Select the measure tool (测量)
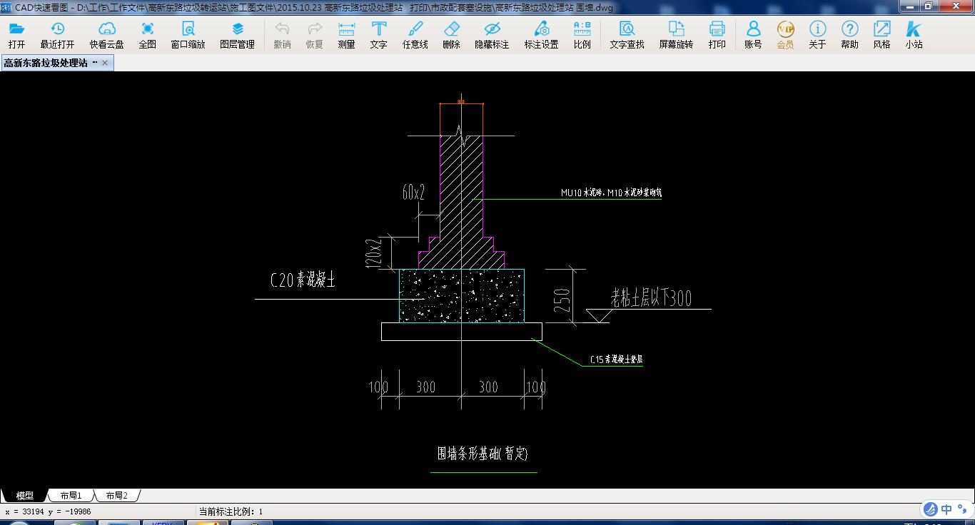 click(x=346, y=34)
